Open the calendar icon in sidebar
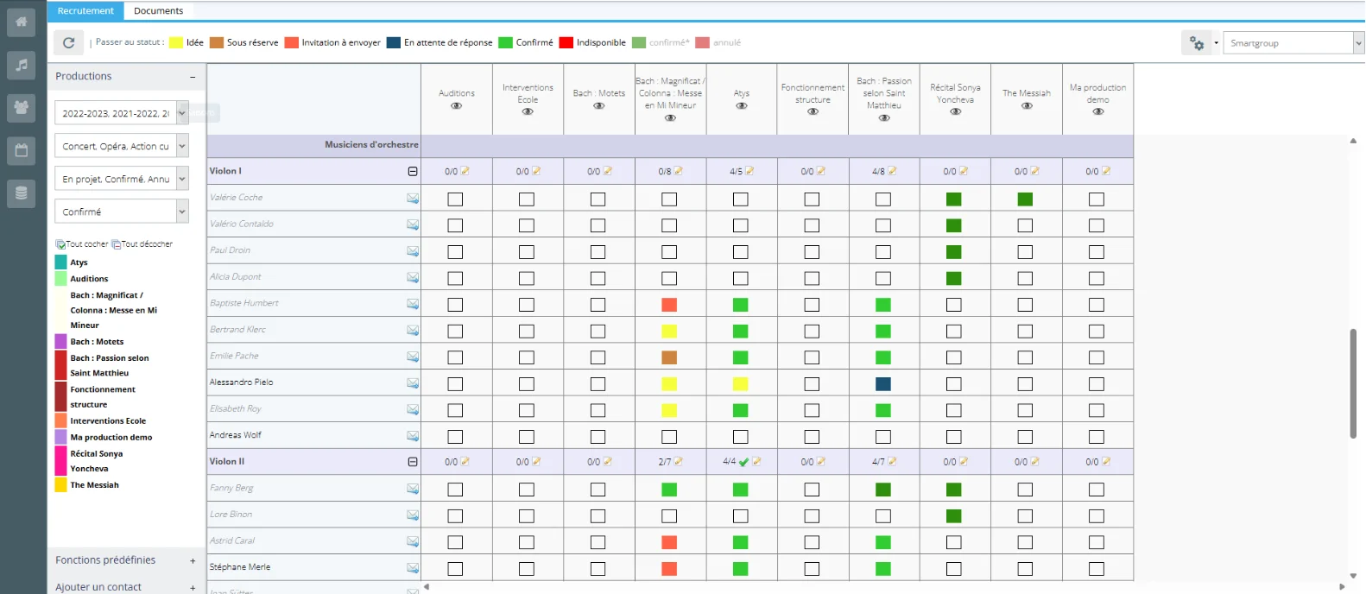1366x594 pixels. pyautogui.click(x=21, y=150)
